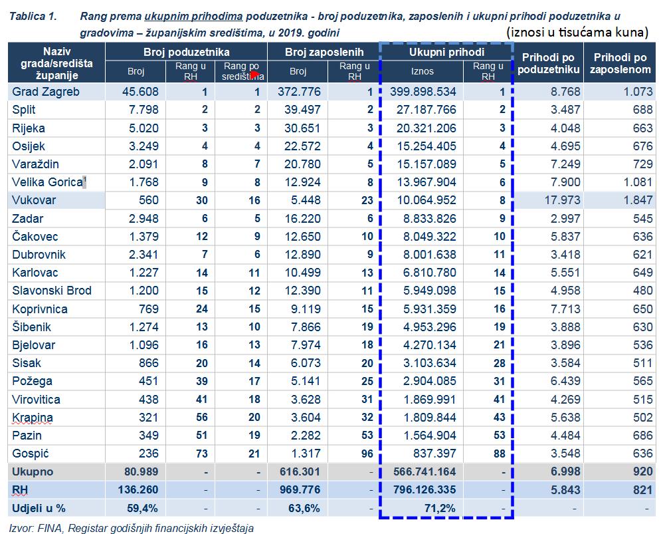Click the '(iznosi u tisućama kuna)' note

click(577, 32)
